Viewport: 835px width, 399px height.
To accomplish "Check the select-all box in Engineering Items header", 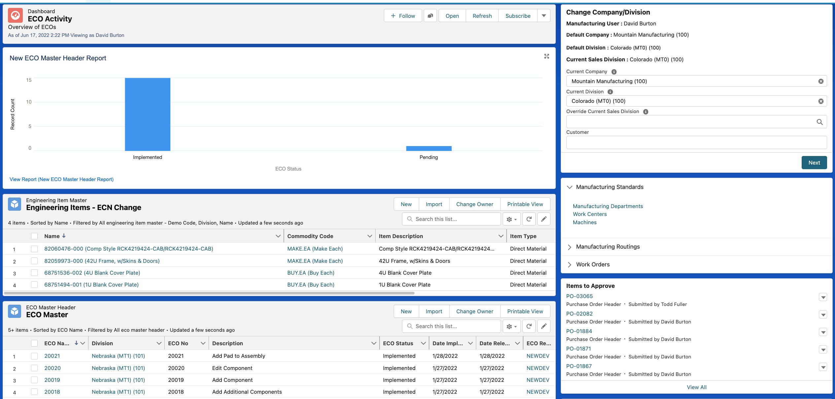I will pyautogui.click(x=34, y=236).
